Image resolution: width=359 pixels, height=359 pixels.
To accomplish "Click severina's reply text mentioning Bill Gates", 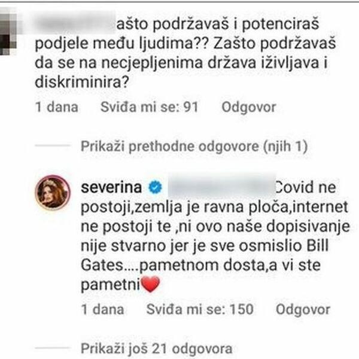I will pos(215,236).
